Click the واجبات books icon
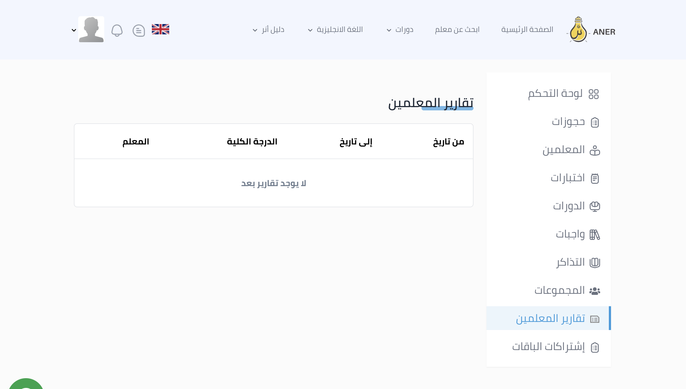 (x=595, y=235)
